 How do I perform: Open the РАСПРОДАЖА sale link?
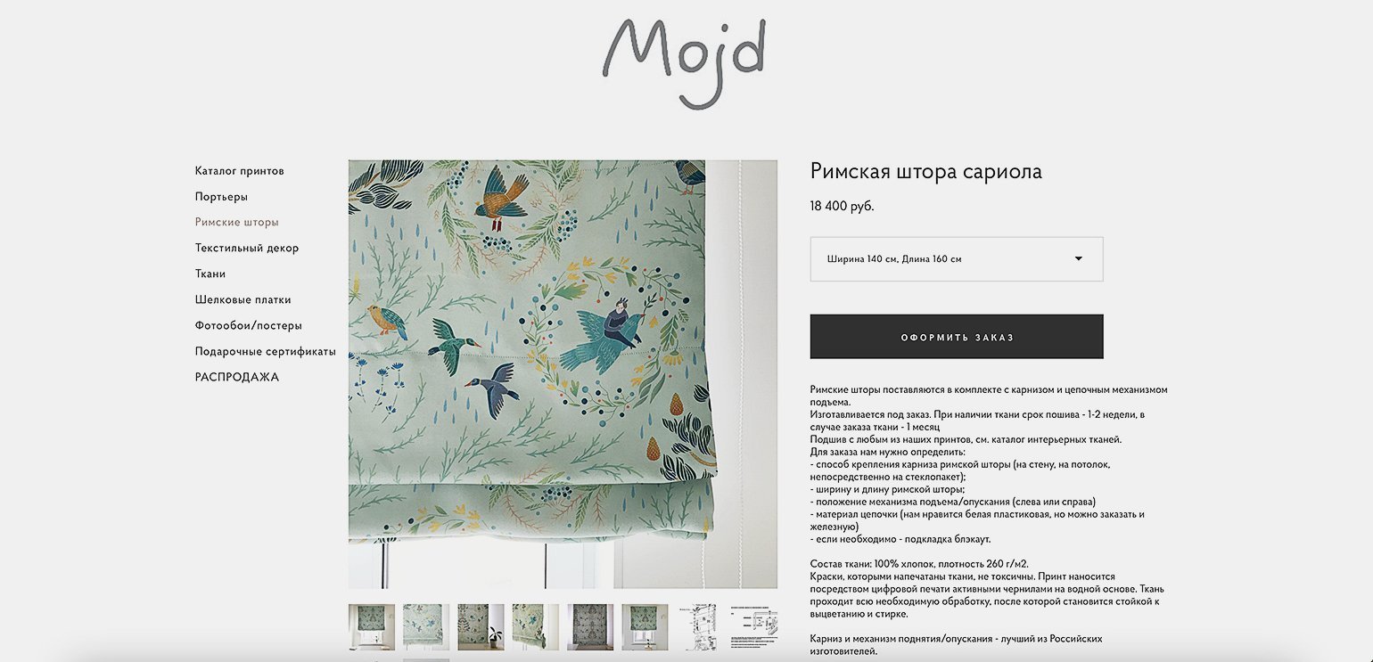237,378
